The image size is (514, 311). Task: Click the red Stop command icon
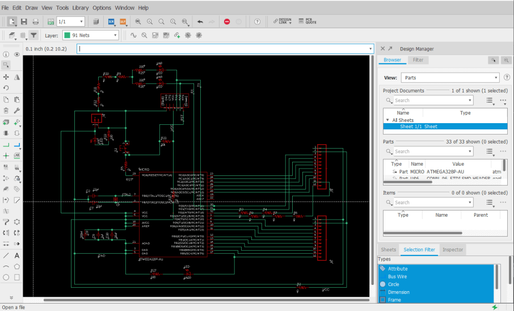tap(227, 22)
